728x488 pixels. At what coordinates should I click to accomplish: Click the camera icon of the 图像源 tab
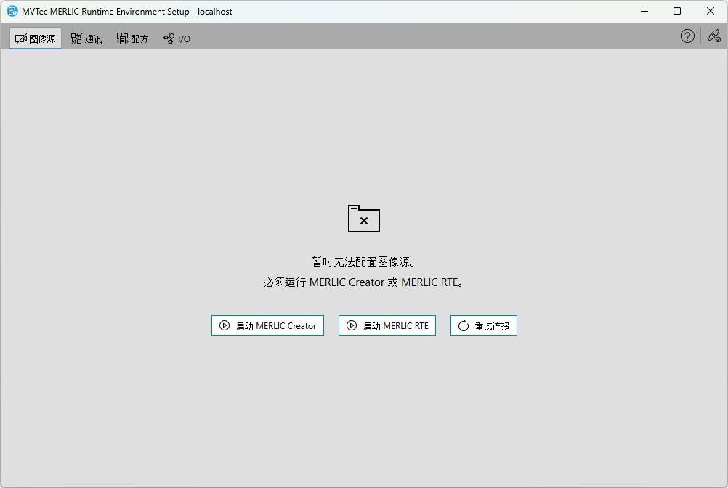click(20, 38)
